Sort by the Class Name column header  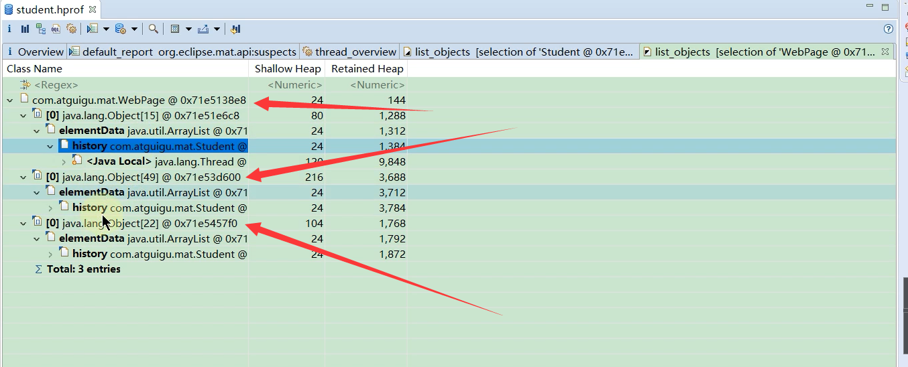tap(125, 68)
